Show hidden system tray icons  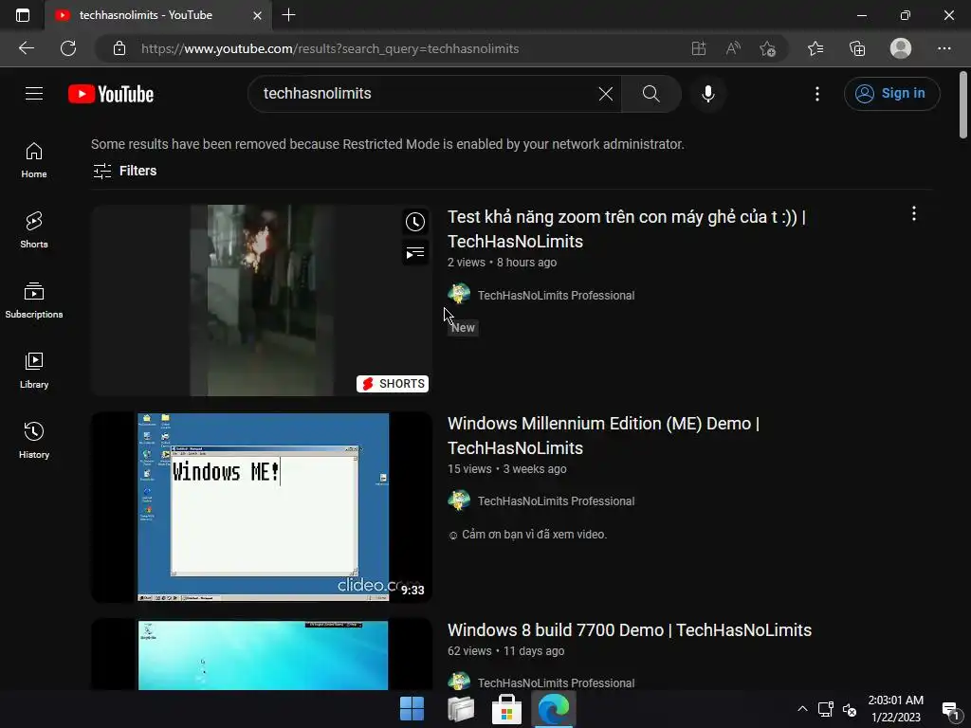coord(802,709)
